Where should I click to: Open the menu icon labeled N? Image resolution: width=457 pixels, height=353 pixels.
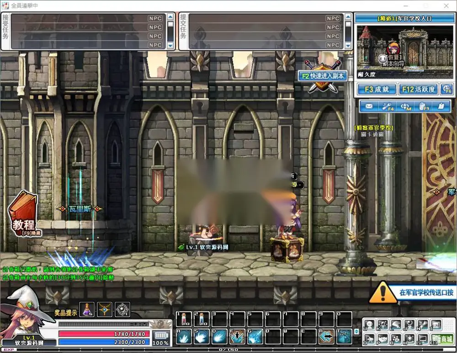(423, 325)
